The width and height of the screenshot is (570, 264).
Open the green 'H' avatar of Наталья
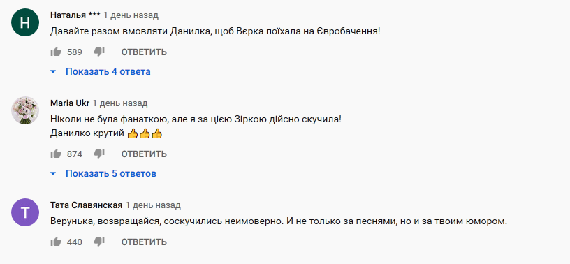click(x=25, y=22)
